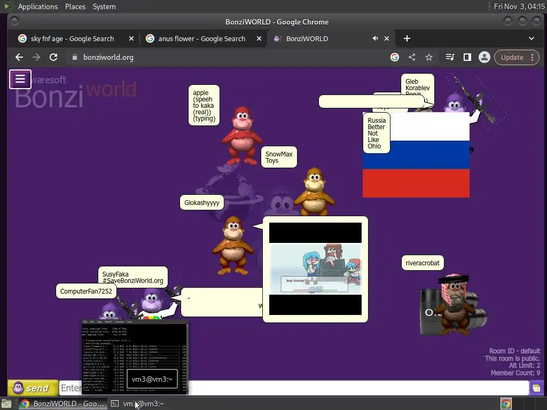
Task: Share this page via share icon
Action: [412, 57]
